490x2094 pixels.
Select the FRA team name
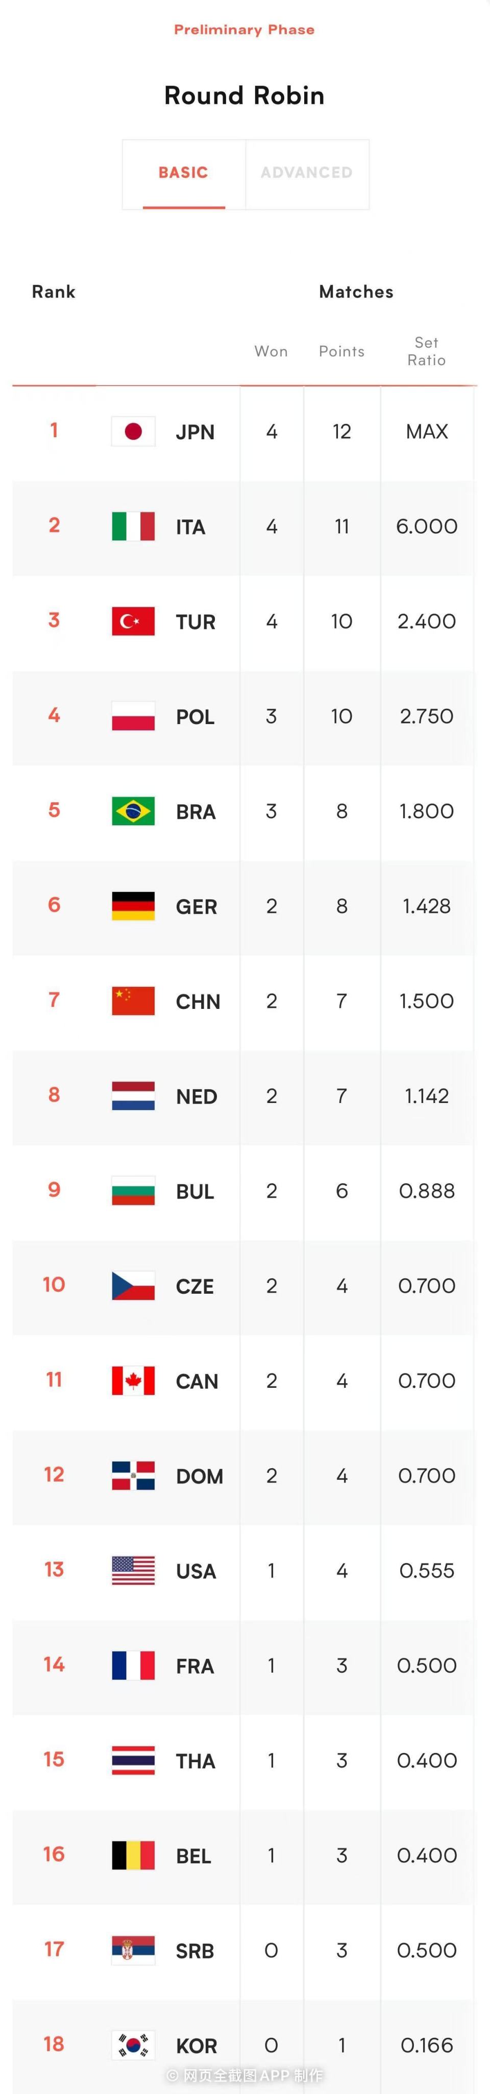[194, 1667]
